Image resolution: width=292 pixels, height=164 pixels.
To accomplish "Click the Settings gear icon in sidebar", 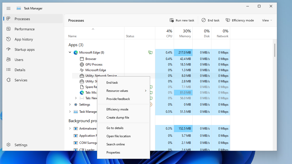I will coord(8,145).
